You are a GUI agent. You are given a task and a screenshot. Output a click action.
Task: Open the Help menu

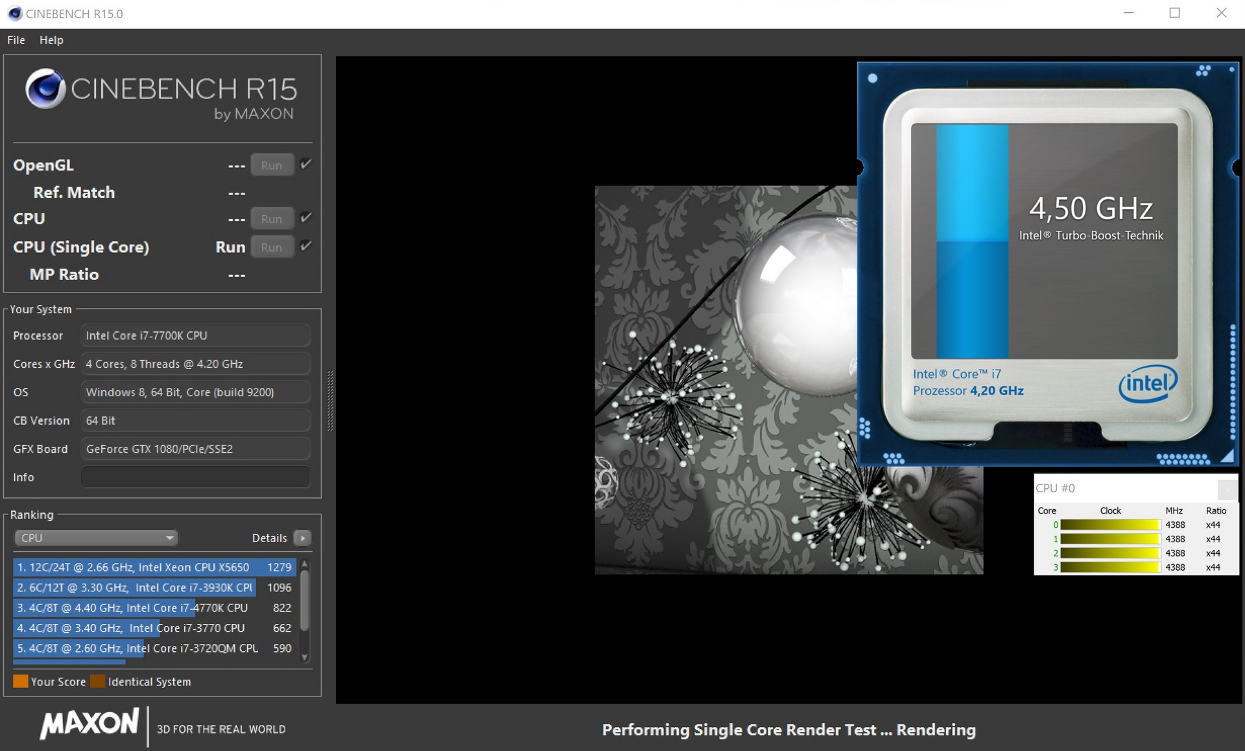point(51,40)
